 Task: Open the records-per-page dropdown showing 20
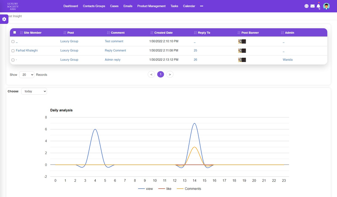click(x=27, y=75)
